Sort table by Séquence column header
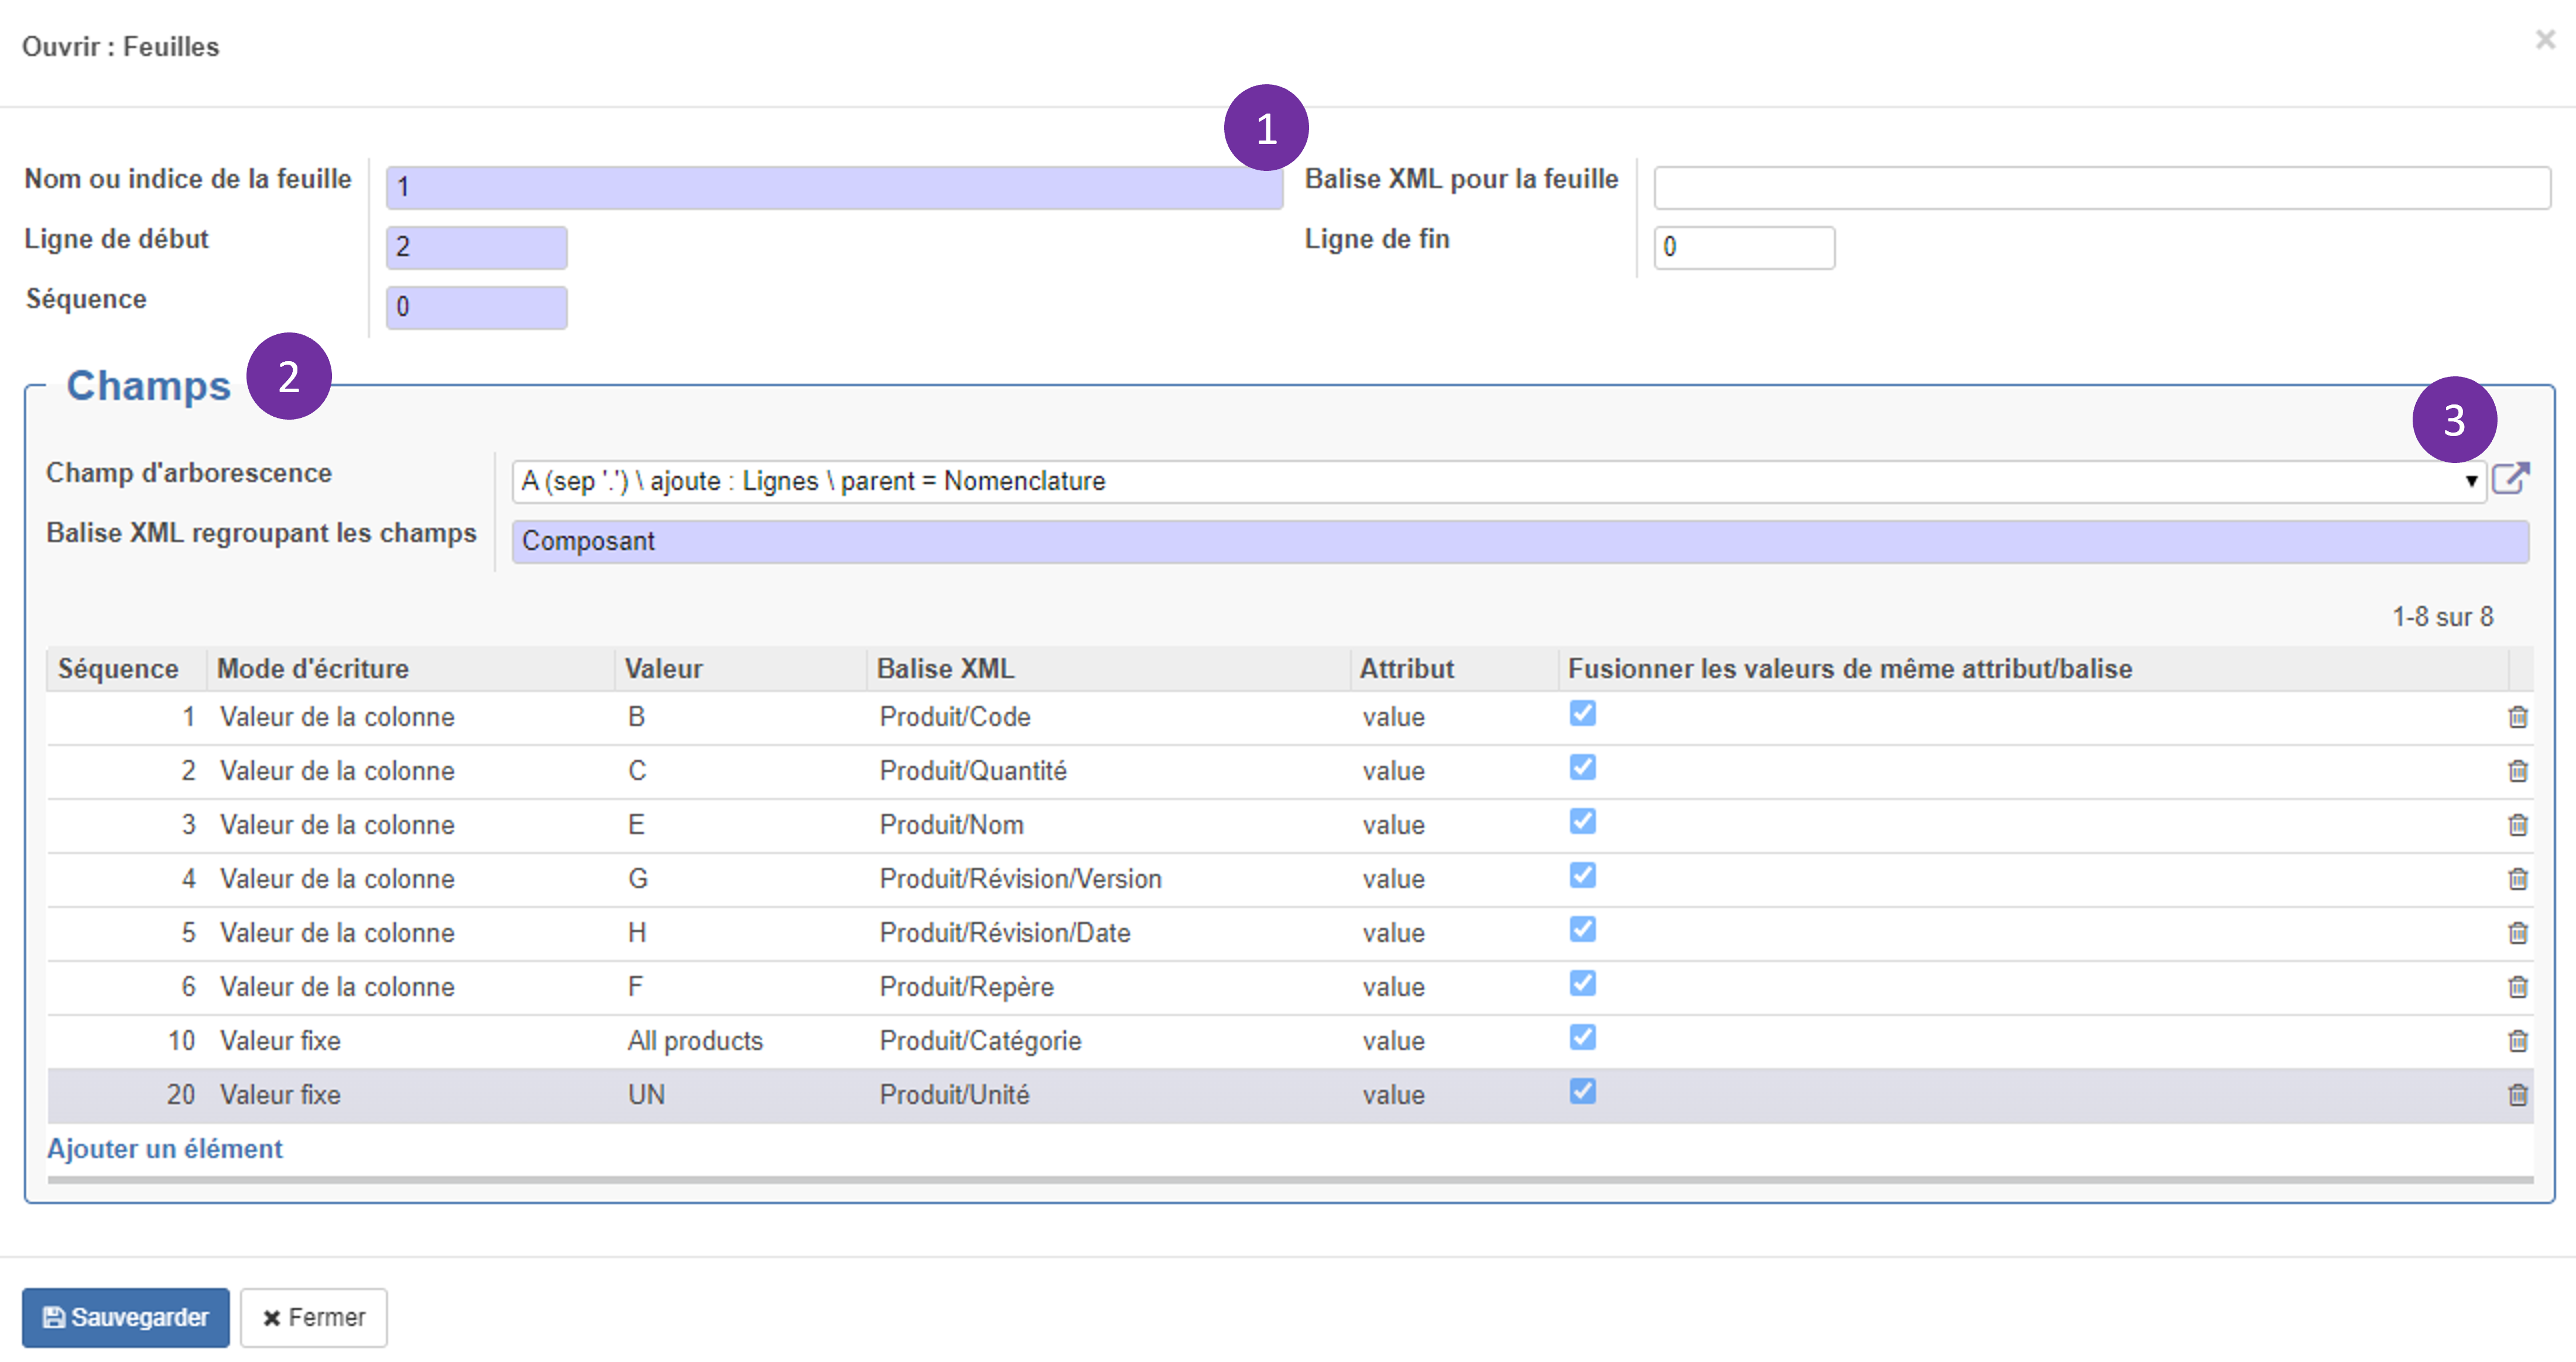This screenshot has width=2576, height=1362. pos(118,668)
